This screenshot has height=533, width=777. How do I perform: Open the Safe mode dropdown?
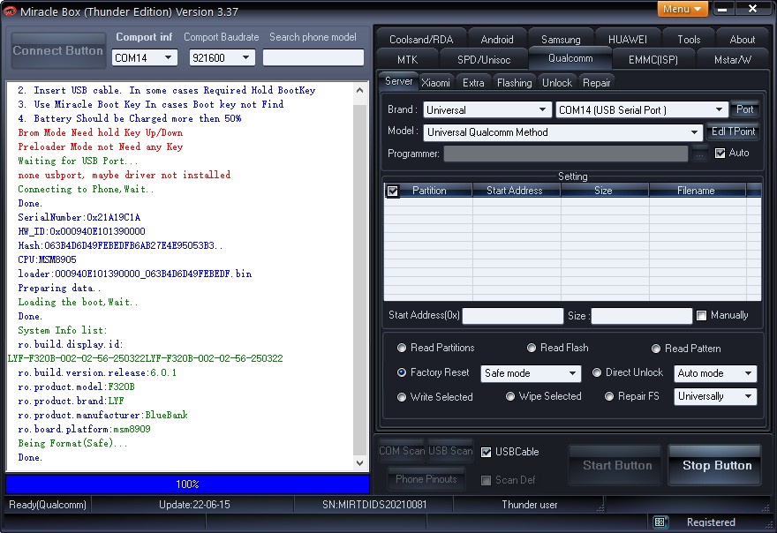pyautogui.click(x=531, y=373)
